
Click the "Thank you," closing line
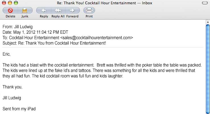tap(13, 87)
